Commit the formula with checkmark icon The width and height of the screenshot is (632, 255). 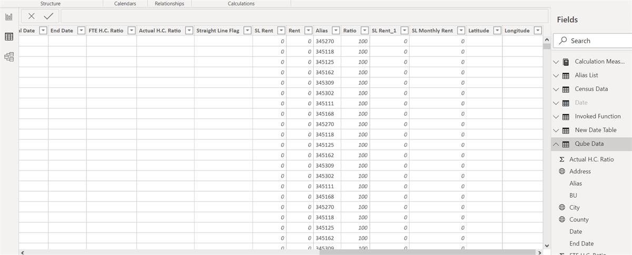coord(48,16)
